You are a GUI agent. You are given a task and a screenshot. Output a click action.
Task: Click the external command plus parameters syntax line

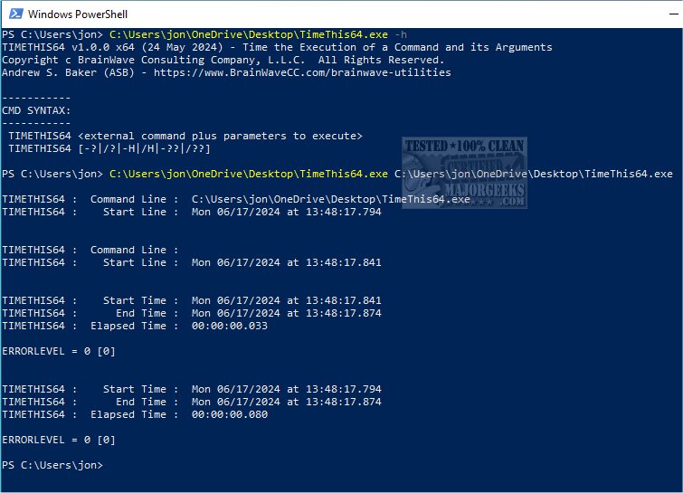click(185, 136)
